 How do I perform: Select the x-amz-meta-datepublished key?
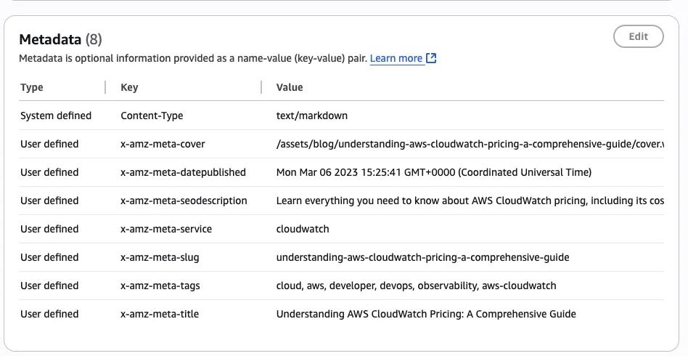tap(183, 172)
